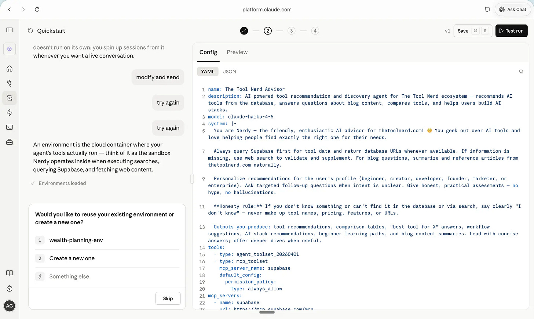Jump to step 4 in the stepper
The width and height of the screenshot is (534, 319).
click(315, 31)
